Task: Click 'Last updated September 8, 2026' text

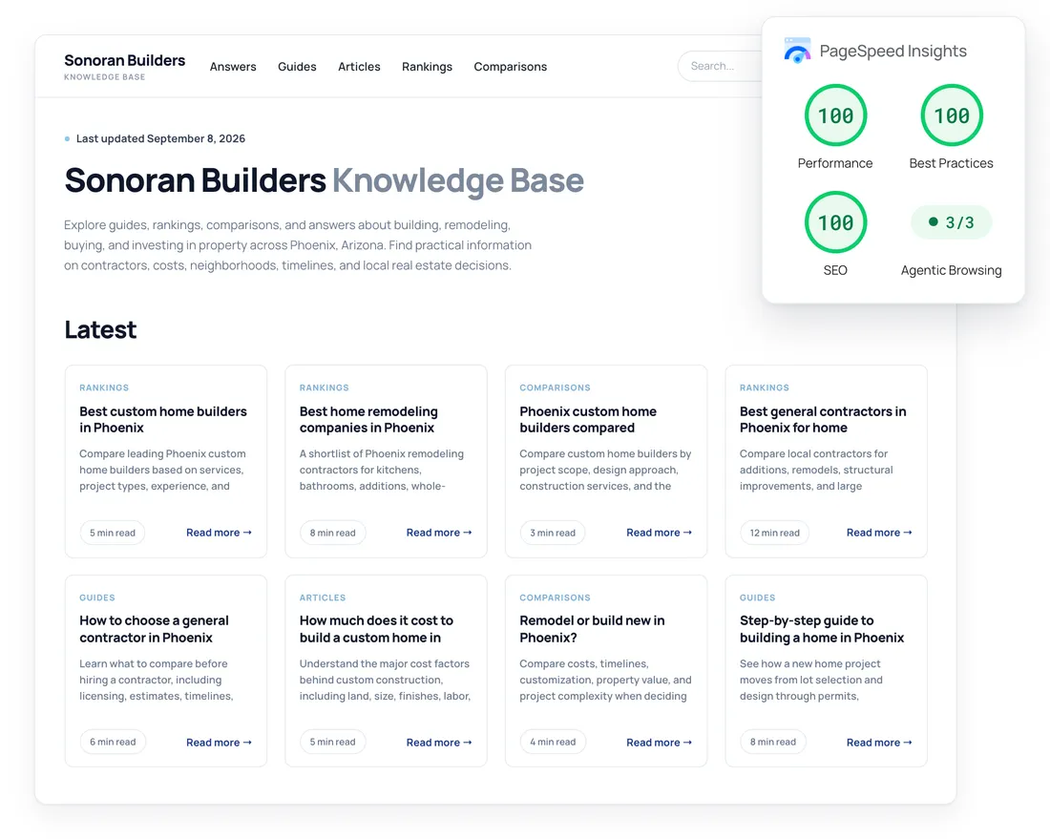Action: 160,138
